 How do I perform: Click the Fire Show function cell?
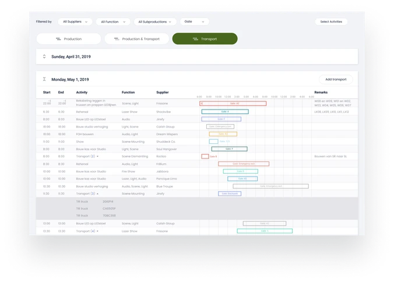coord(128,171)
